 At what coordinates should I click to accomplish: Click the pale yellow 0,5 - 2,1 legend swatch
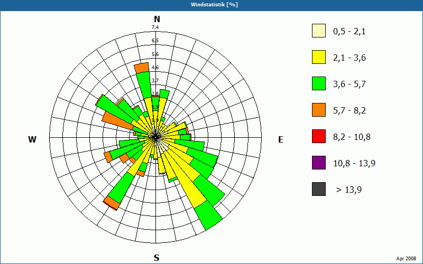point(319,31)
